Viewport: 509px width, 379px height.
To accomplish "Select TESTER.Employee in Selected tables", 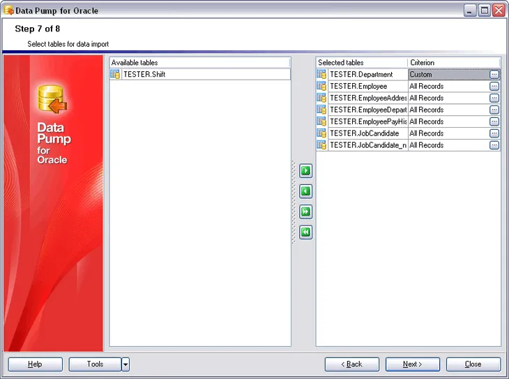I will coord(367,86).
